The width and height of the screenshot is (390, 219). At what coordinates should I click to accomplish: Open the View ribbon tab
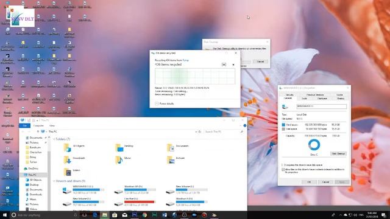click(x=52, y=126)
